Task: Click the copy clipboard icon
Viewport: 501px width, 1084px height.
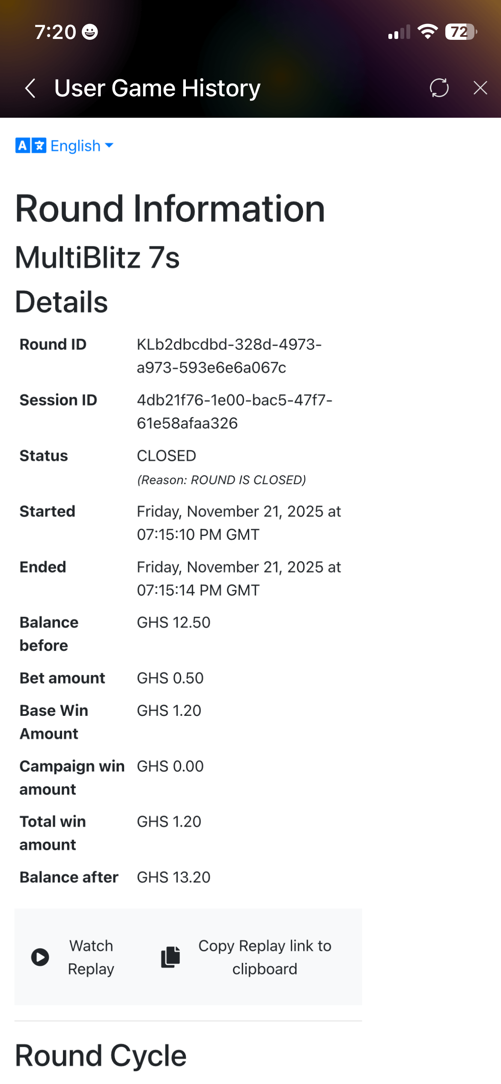Action: pyautogui.click(x=170, y=957)
